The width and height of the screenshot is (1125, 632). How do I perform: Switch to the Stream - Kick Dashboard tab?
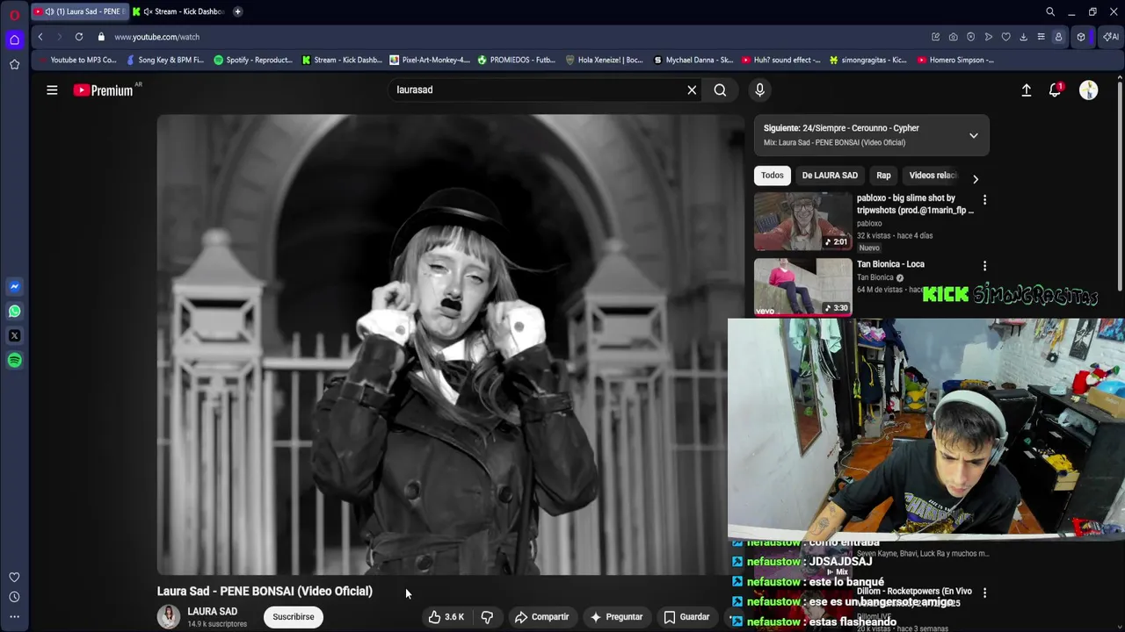click(179, 11)
